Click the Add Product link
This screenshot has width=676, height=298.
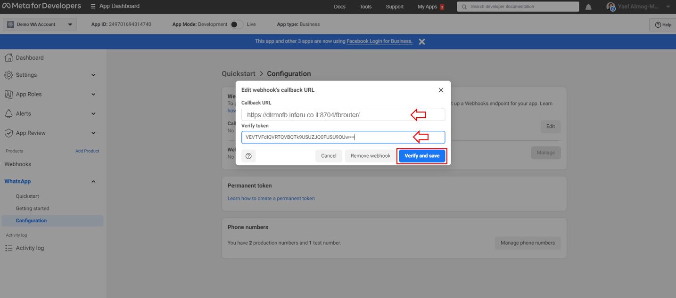(87, 151)
